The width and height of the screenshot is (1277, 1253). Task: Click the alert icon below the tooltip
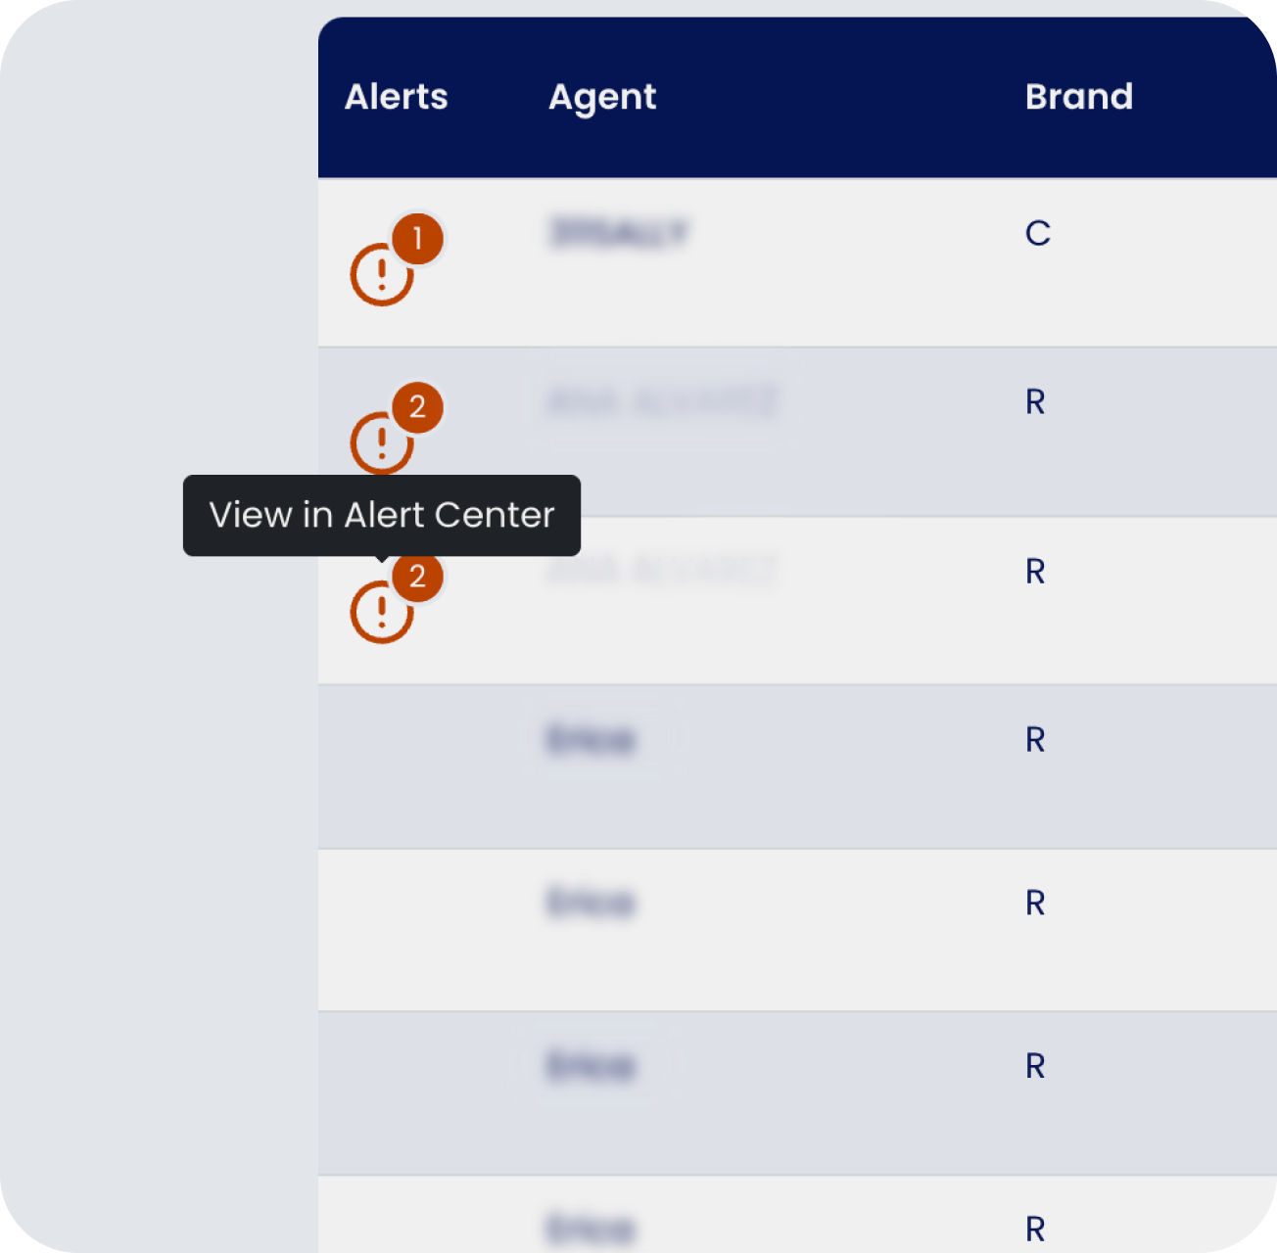[x=382, y=613]
